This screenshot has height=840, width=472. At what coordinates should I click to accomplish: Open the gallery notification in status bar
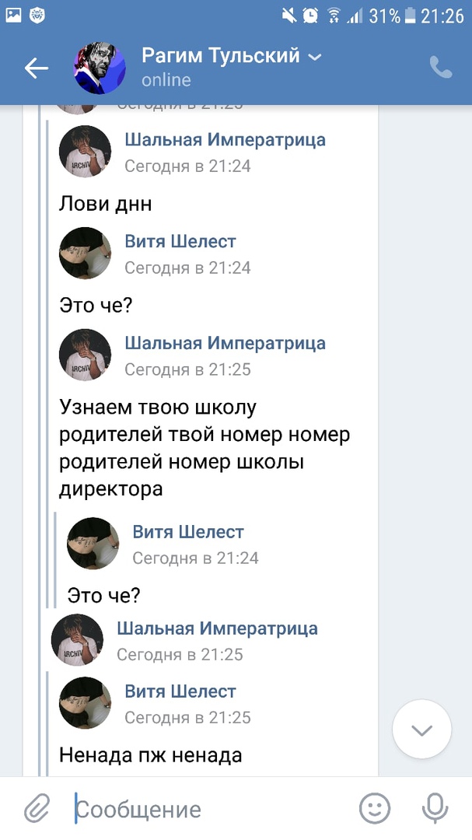tap(13, 14)
